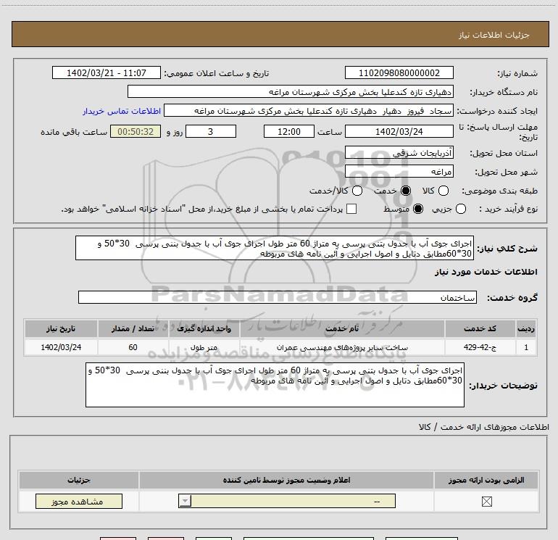The height and width of the screenshot is (540, 558).
Task: Click the ساعت باقی مانده label
Action: coord(74,132)
